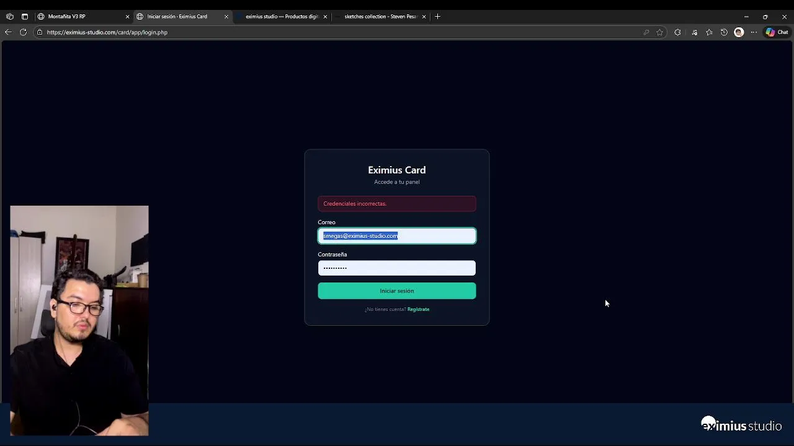The width and height of the screenshot is (794, 446).
Task: Click the Correo email input field
Action: coord(397,236)
